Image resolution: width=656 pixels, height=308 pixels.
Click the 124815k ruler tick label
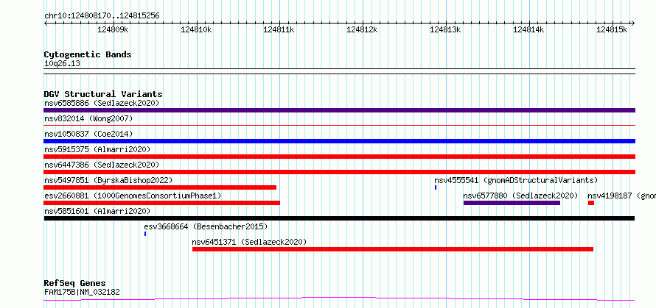(x=612, y=30)
